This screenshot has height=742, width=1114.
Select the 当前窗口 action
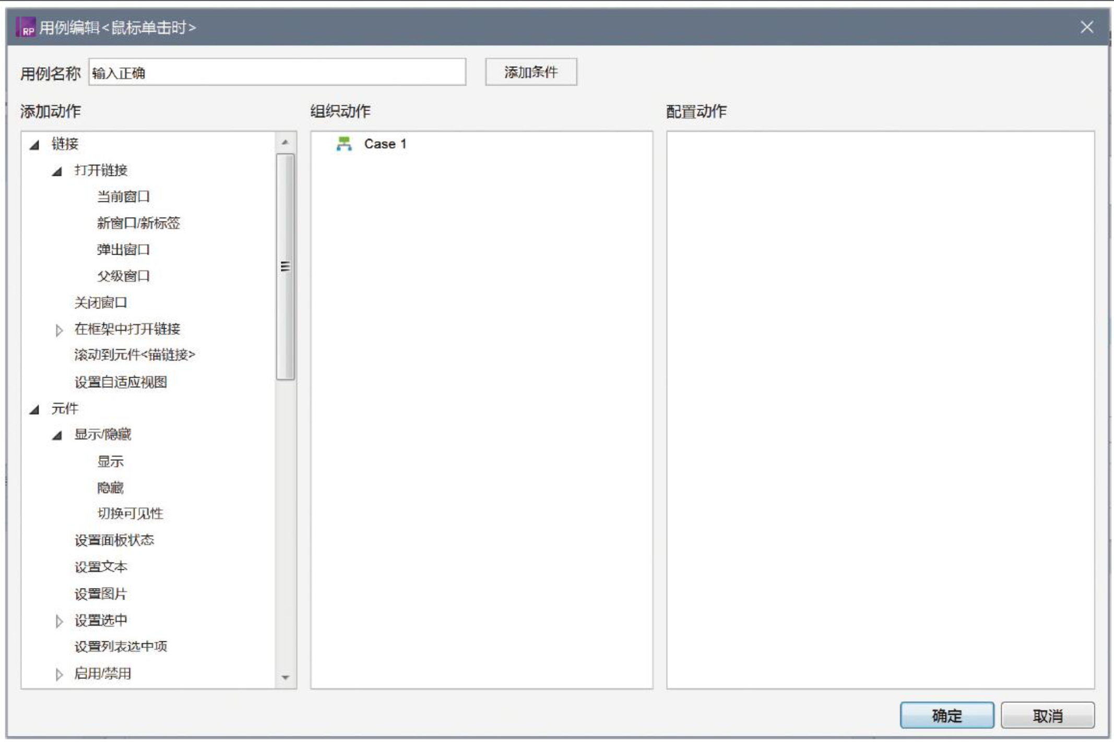[x=123, y=197]
